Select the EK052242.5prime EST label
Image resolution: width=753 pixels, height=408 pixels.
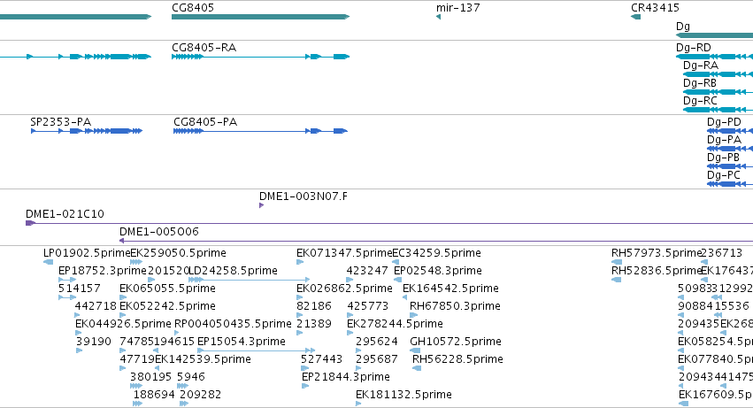[167, 306]
